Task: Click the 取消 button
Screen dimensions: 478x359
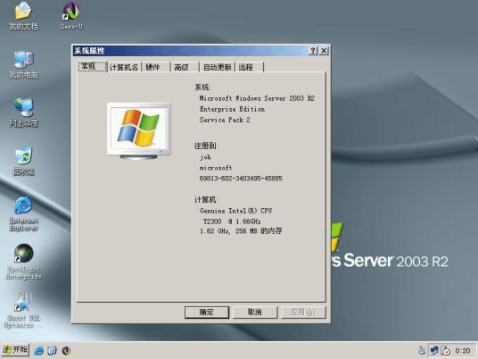Action: [255, 313]
